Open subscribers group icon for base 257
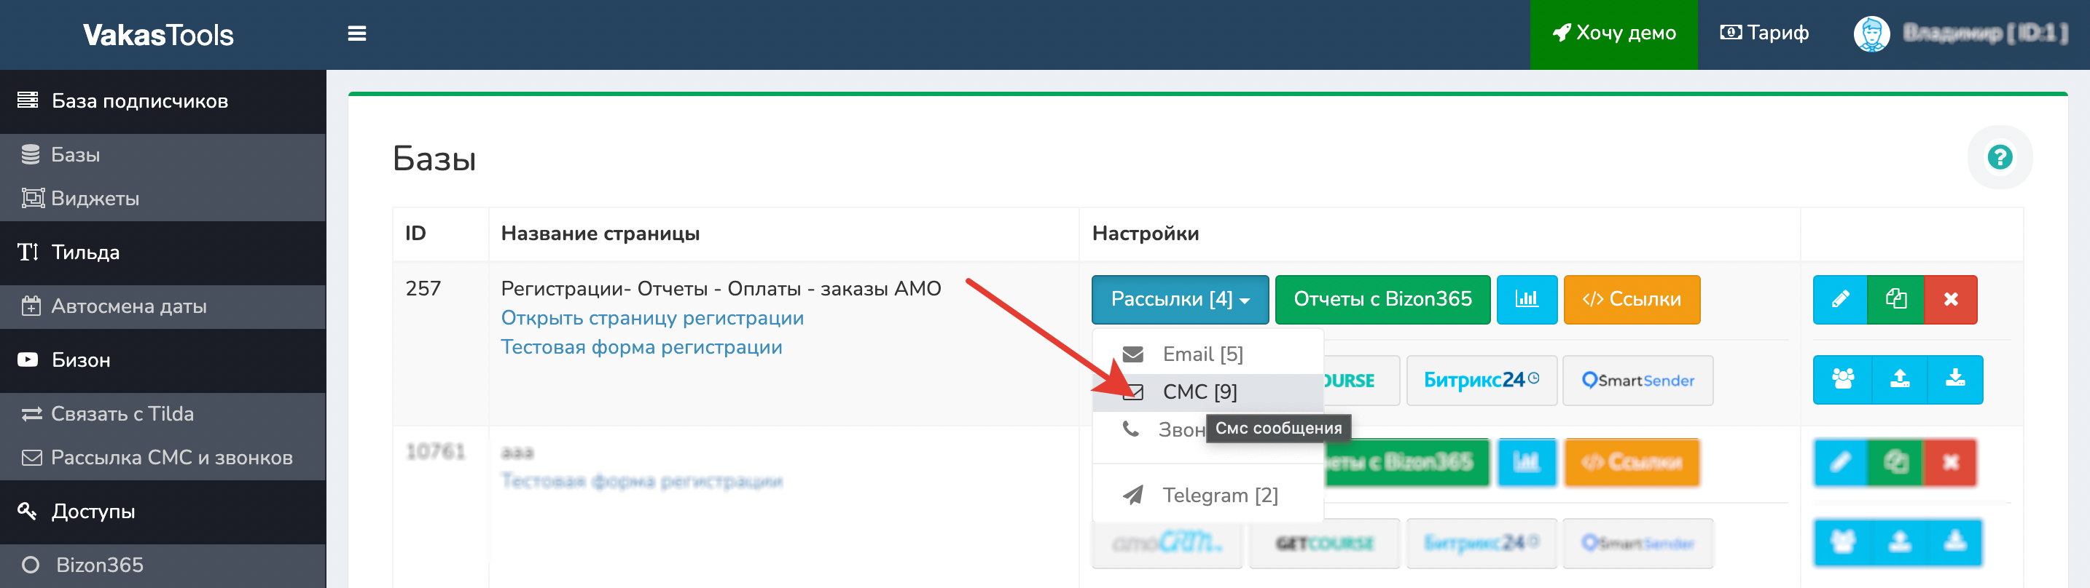 click(x=1842, y=379)
